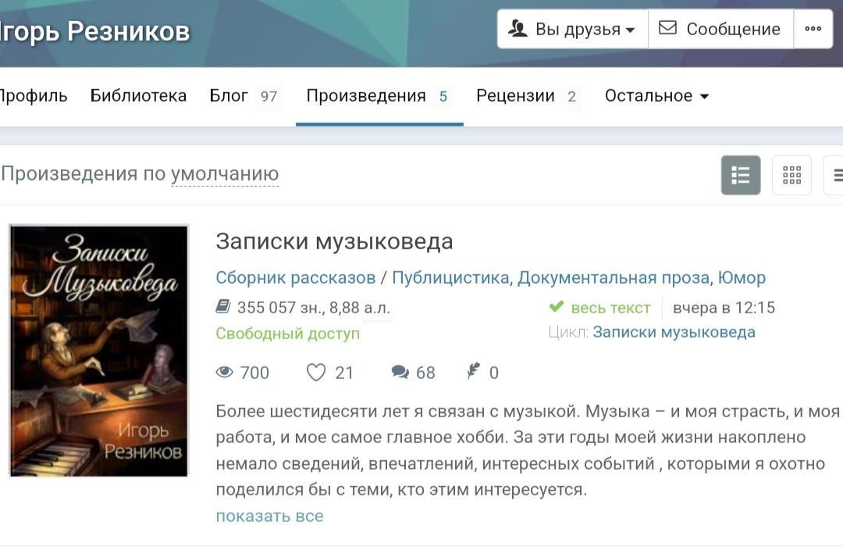Image resolution: width=843 pixels, height=554 pixels.
Task: Open the title Записки музыковеда
Action: click(x=334, y=241)
